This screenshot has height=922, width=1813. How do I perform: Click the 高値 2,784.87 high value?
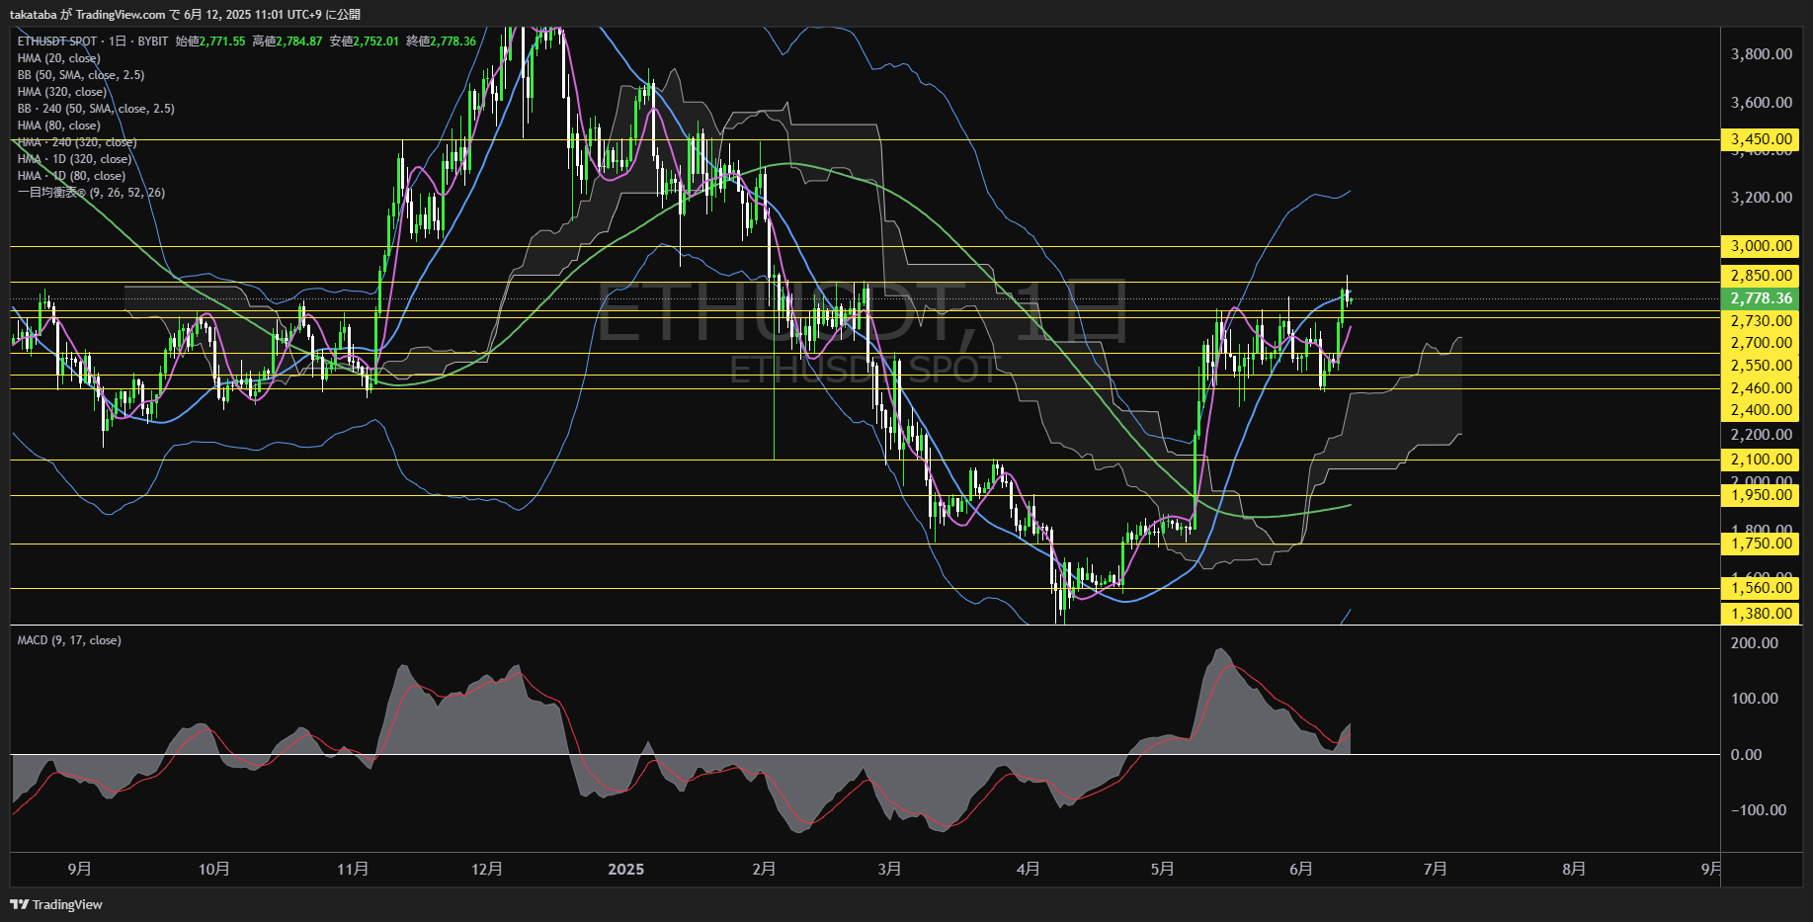coord(288,42)
